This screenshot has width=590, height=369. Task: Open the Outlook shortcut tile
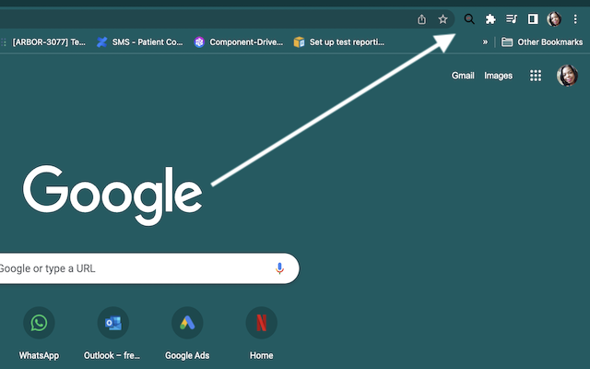pyautogui.click(x=112, y=333)
